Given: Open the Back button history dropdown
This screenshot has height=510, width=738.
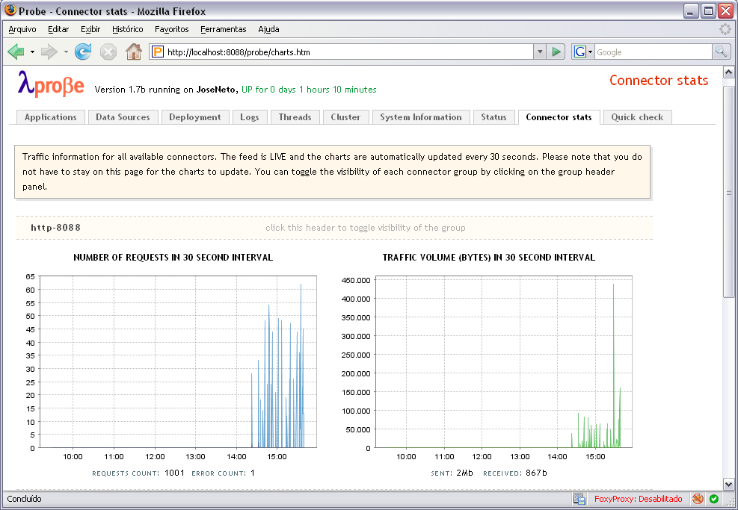Looking at the screenshot, I should tap(32, 52).
